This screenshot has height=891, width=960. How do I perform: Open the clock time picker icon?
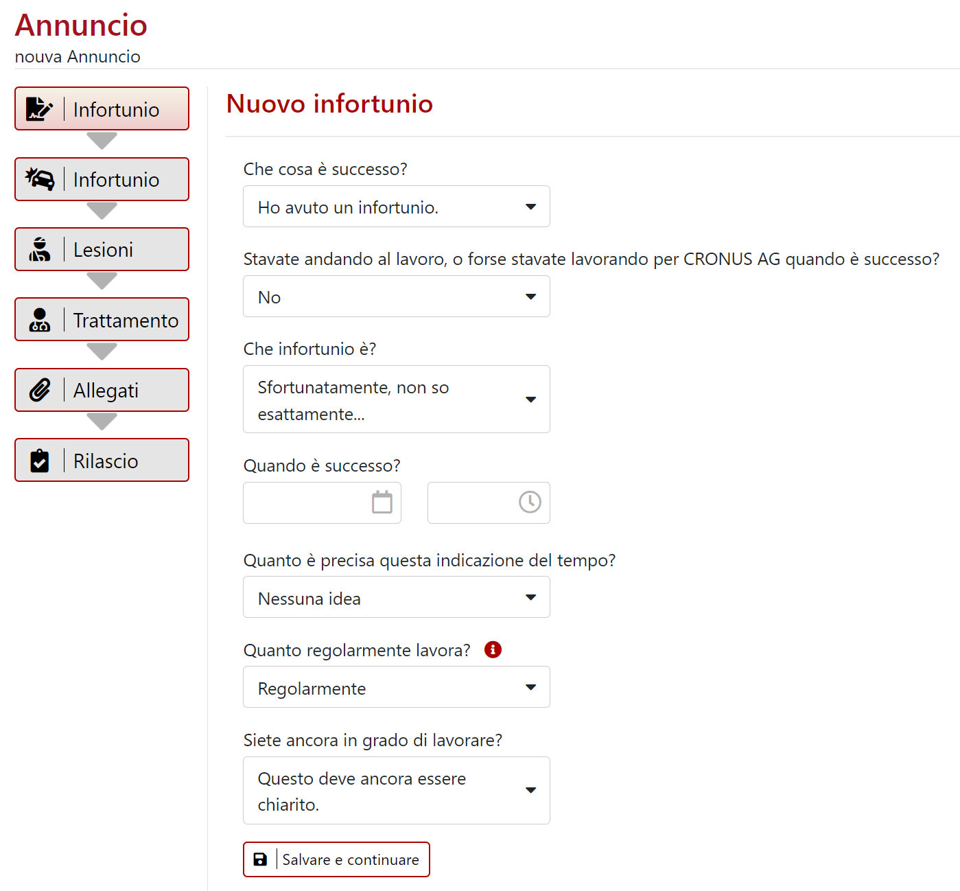pos(530,502)
